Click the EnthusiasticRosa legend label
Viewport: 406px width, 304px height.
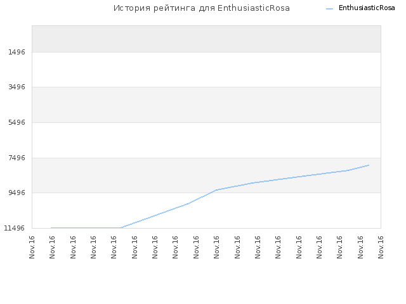(367, 8)
